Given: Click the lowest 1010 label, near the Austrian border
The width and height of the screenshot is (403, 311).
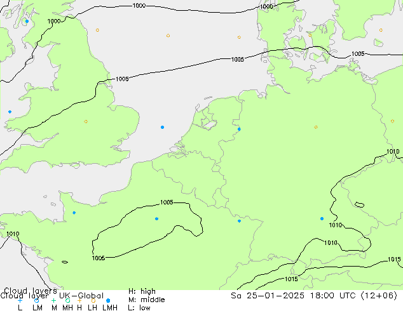Looking at the screenshot, I should click(331, 242).
